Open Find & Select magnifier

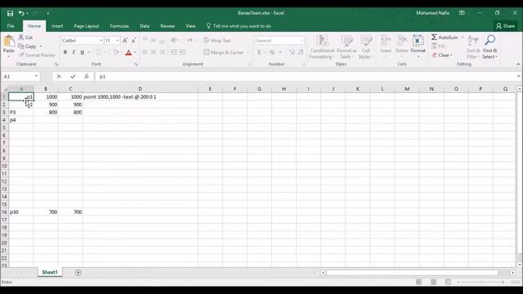pyautogui.click(x=489, y=47)
